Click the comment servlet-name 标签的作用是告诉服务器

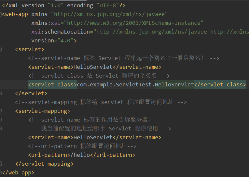tap(89, 120)
